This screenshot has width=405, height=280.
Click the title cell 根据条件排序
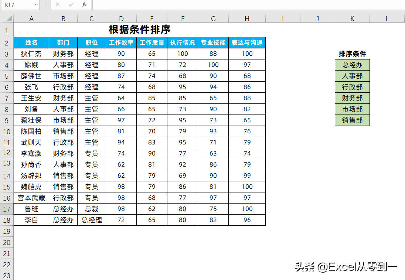pos(139,30)
